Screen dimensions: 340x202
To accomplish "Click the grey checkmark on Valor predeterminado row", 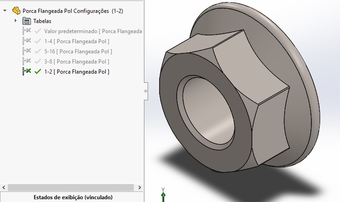I will click(38, 31).
